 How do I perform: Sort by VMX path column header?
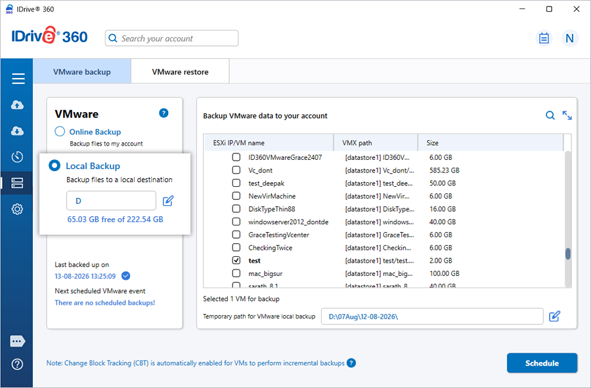point(376,143)
